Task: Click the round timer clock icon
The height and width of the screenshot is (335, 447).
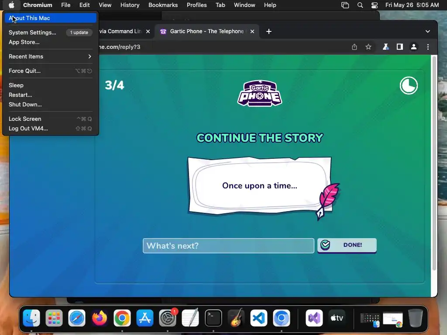Action: point(409,85)
